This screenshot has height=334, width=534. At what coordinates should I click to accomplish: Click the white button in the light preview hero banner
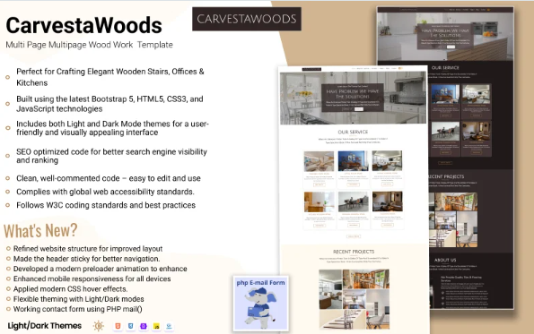pyautogui.click(x=359, y=109)
